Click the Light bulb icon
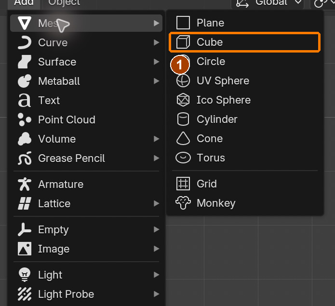This screenshot has height=306, width=335. click(25, 275)
